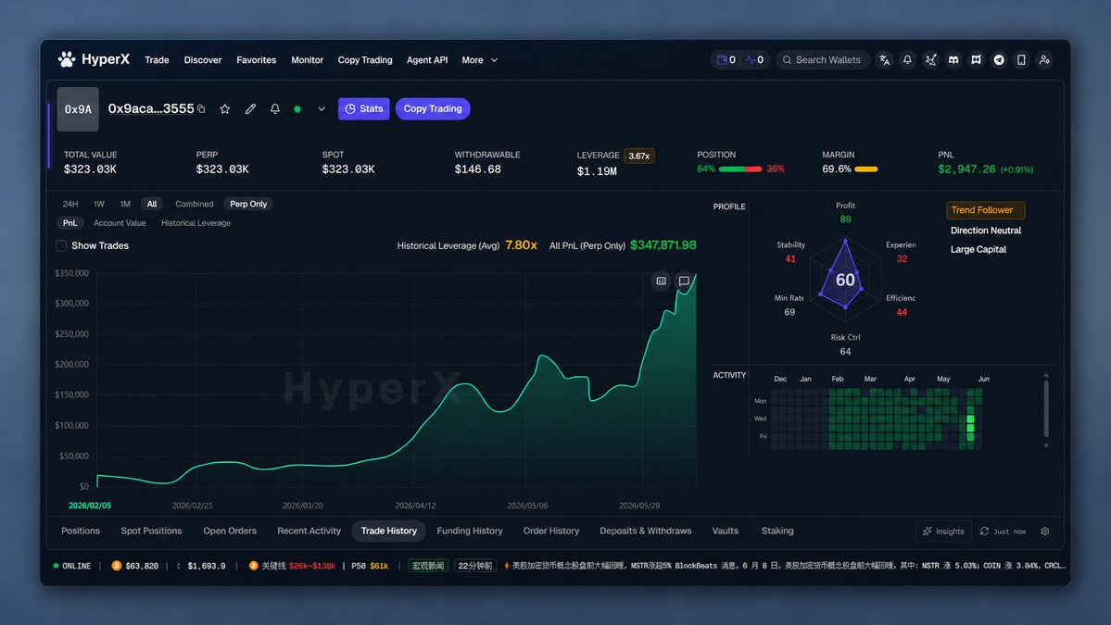Click the green status dot by the wallet

(x=297, y=109)
